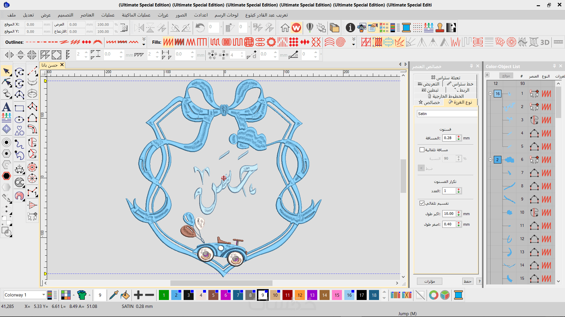Screen dimensions: 565x317
Task: Click the 3D view icon
Action: (545, 42)
